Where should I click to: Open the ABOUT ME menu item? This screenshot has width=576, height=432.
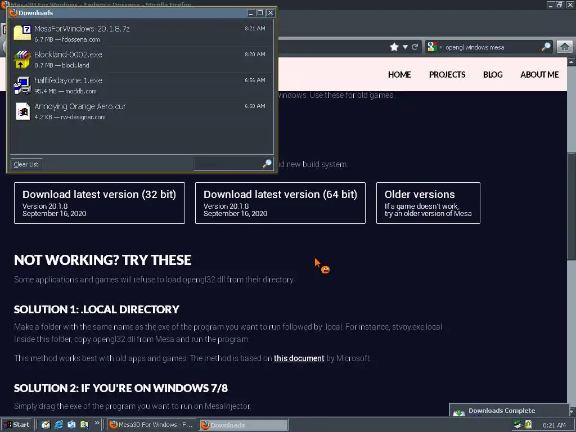pos(539,75)
